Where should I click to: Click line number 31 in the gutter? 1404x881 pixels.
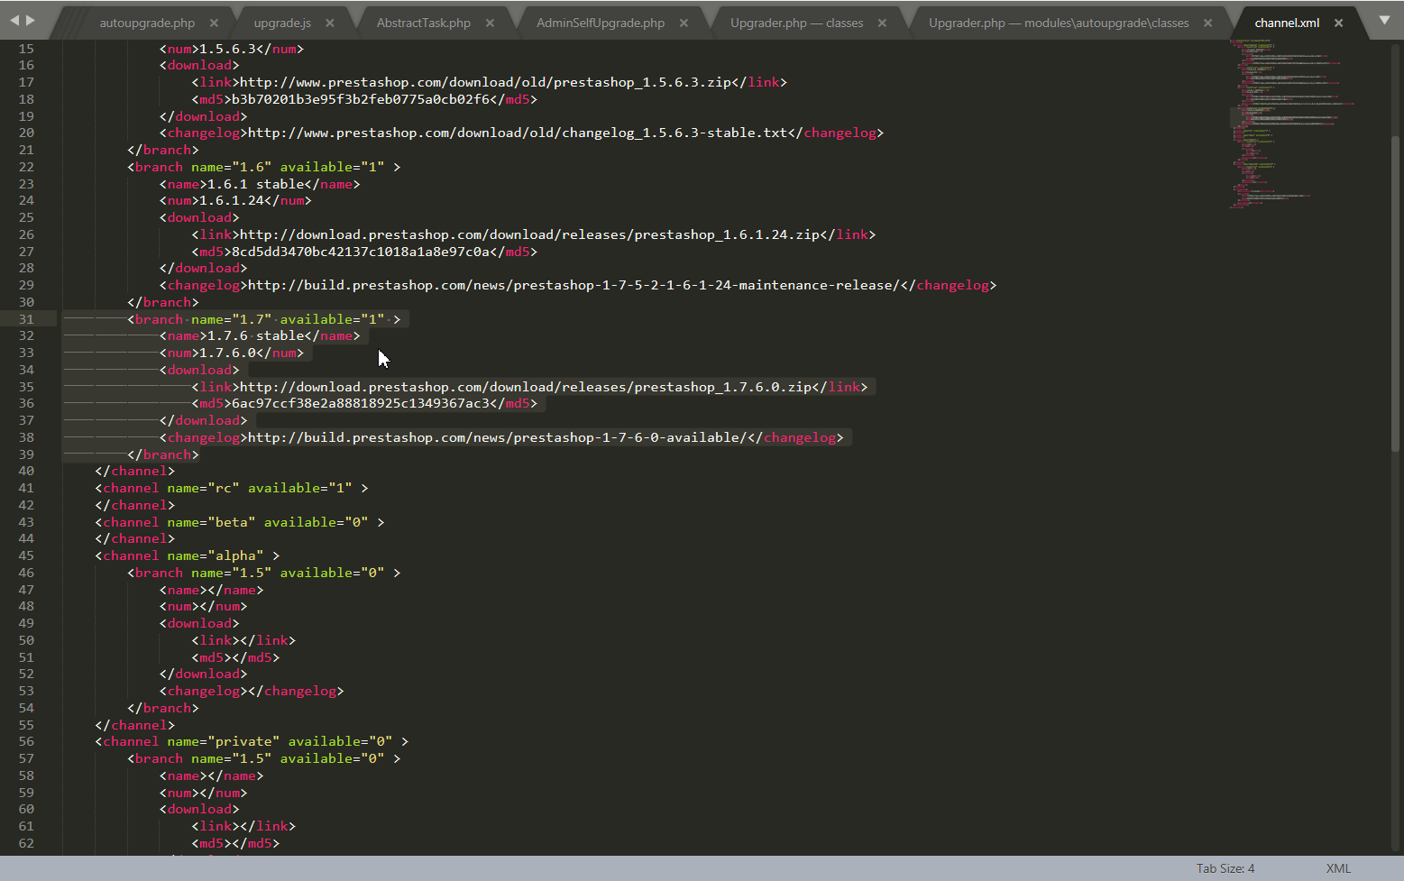point(26,319)
